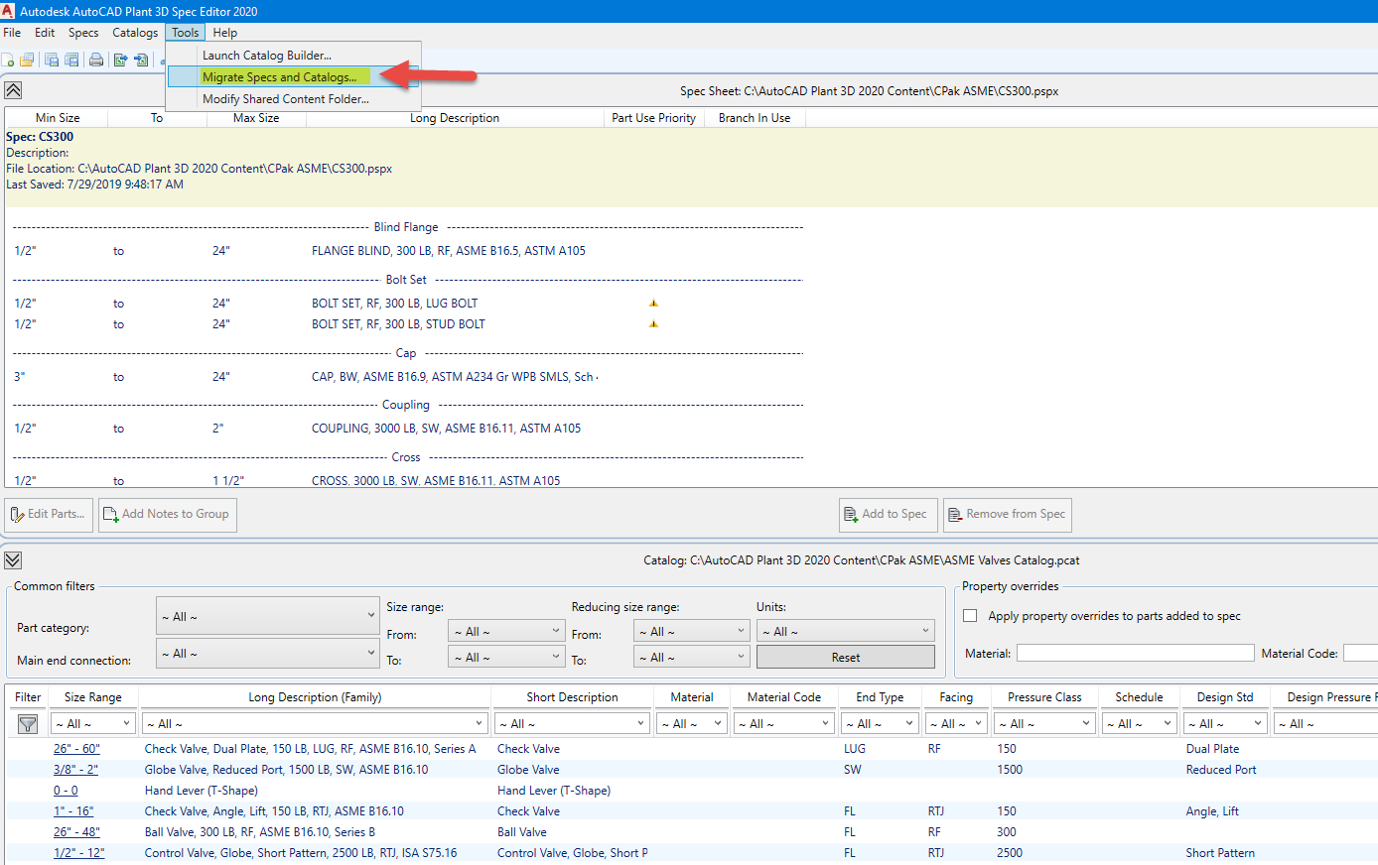Click the warning icon on LUG BOLT row
1378x865 pixels.
pos(653,304)
